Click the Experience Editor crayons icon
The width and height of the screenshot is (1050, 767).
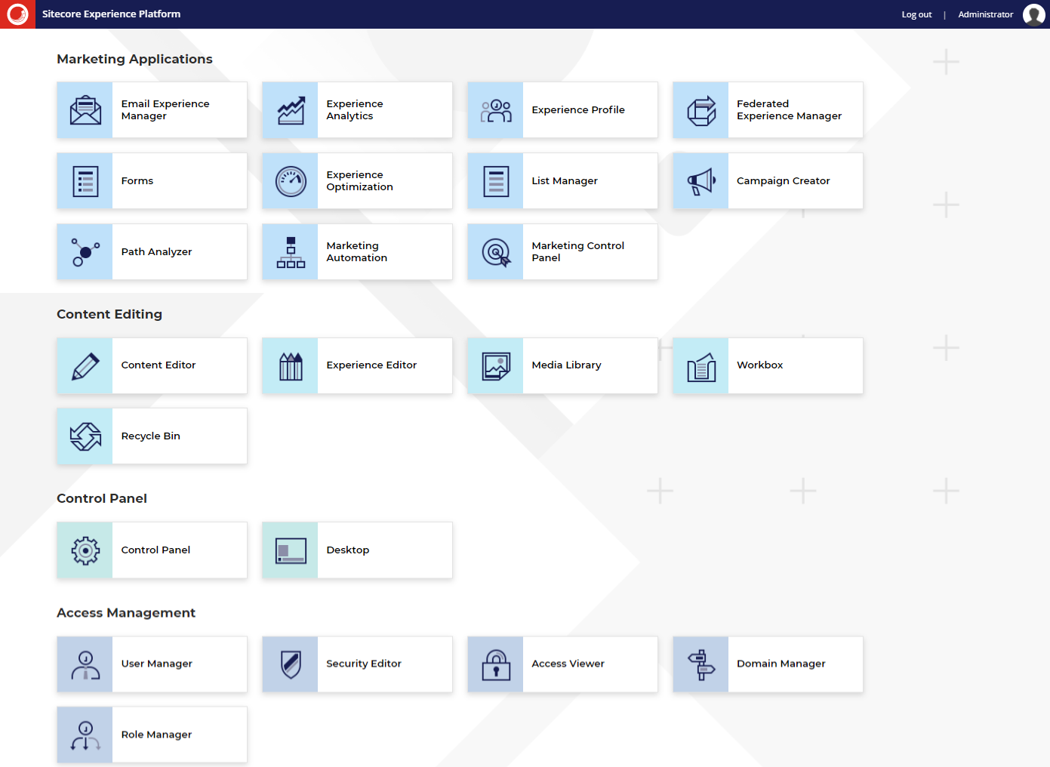[291, 365]
